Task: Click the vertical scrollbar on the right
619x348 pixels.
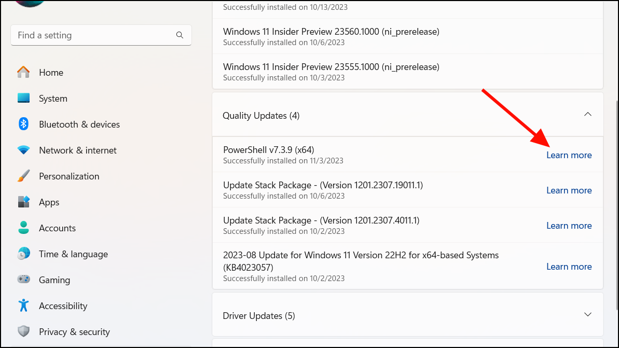Action: point(616,156)
